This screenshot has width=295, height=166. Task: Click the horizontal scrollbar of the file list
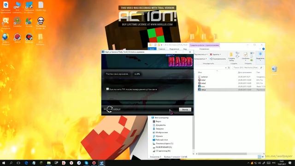pyautogui.click(x=222, y=154)
